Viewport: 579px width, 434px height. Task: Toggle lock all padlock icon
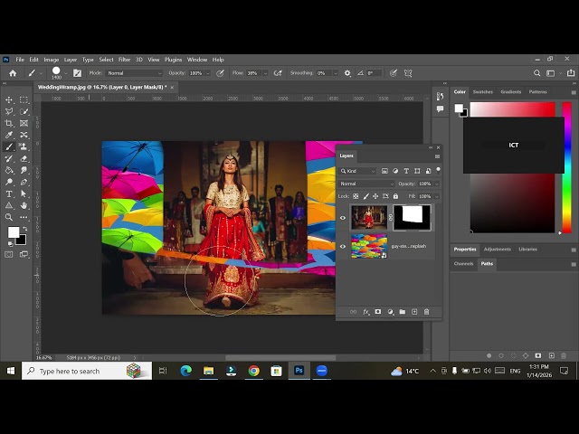[x=396, y=196]
